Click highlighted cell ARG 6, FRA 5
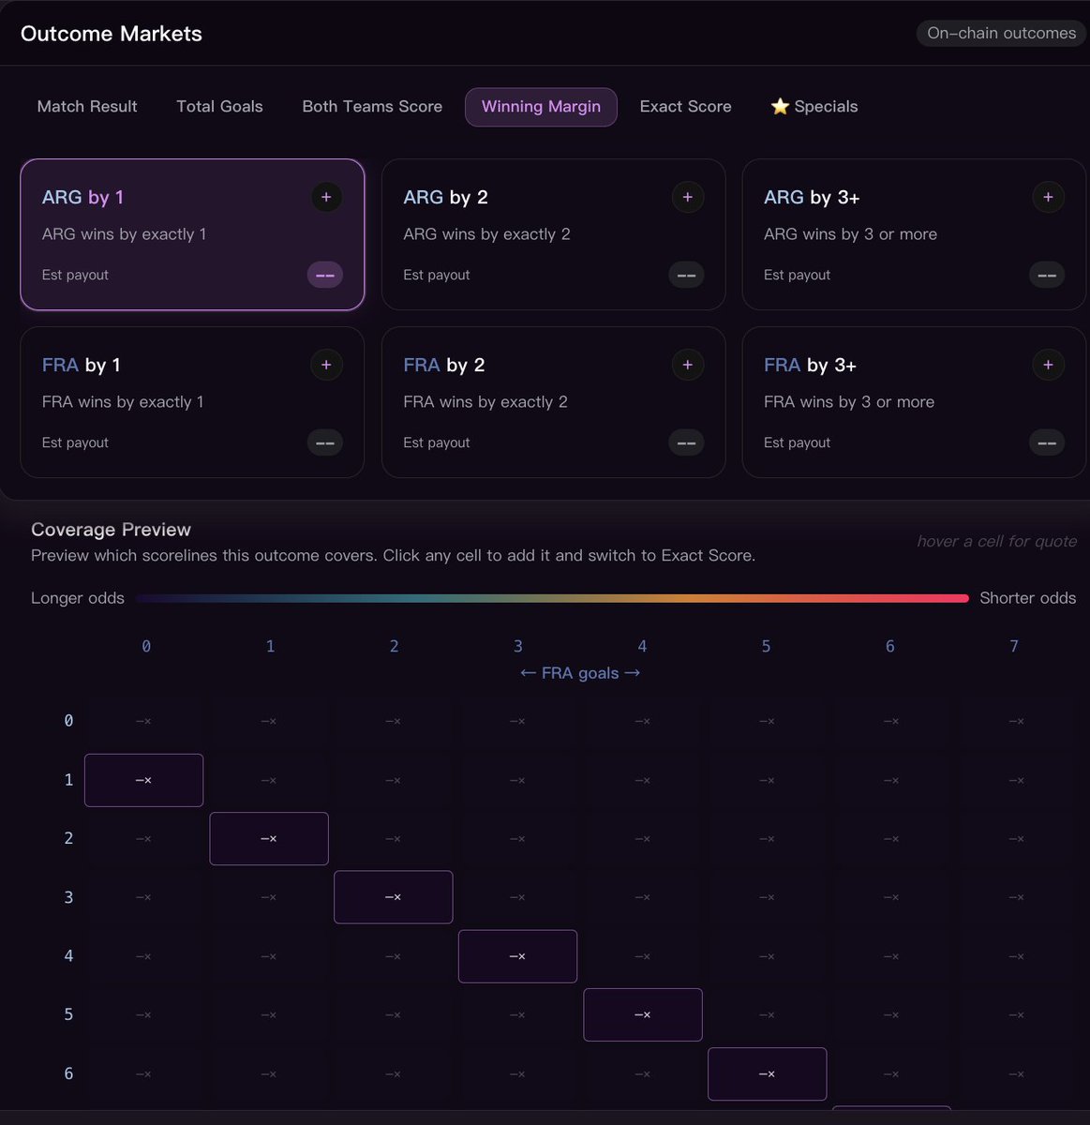Screen dimensions: 1090x1125 [767, 1073]
